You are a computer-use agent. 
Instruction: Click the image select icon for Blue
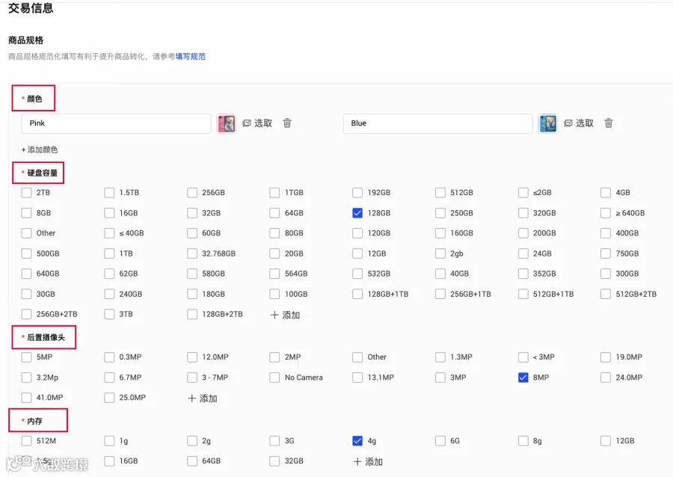pos(568,123)
